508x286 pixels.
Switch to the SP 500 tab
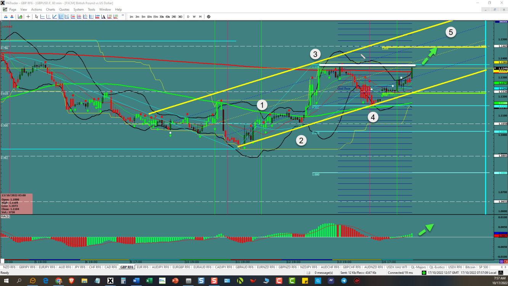click(x=483, y=267)
